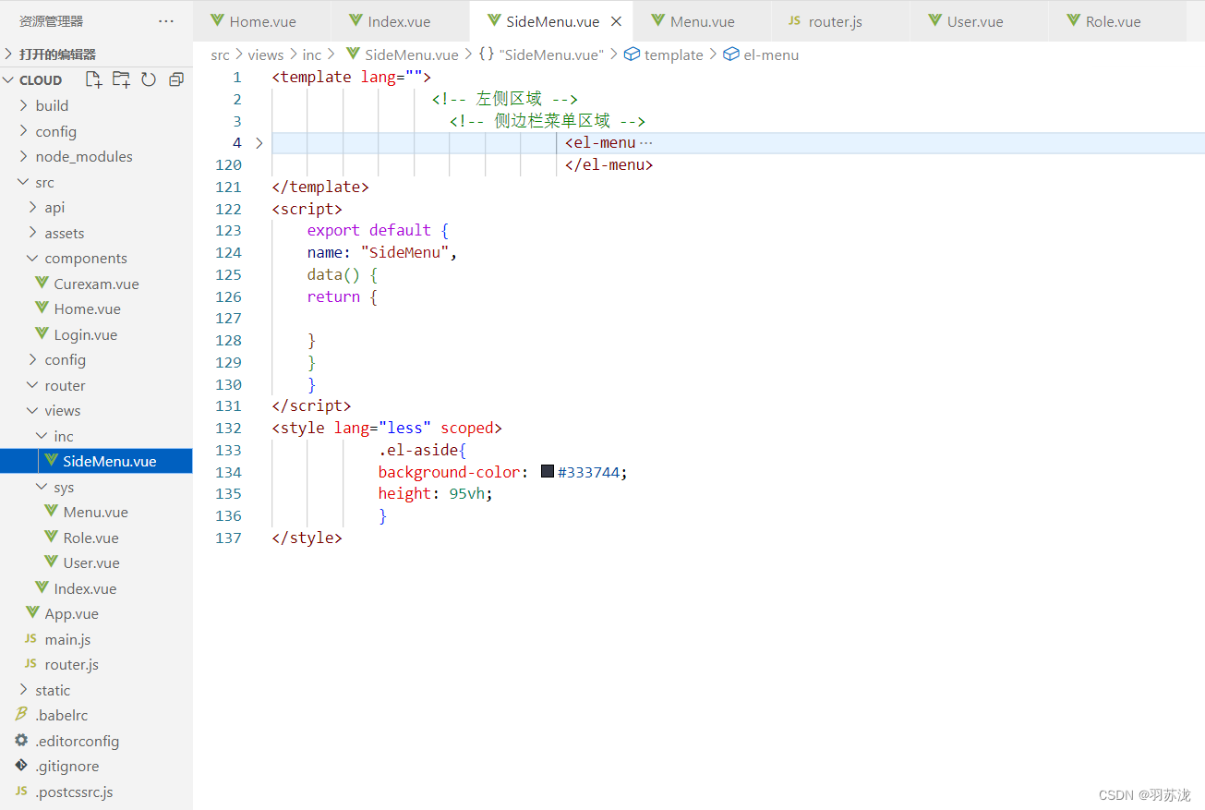Place cursor on name: "SideMenu" line
The width and height of the screenshot is (1205, 810).
(x=382, y=252)
